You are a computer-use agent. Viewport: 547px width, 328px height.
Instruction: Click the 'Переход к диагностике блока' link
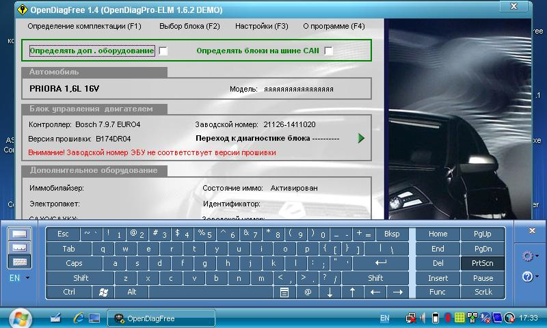click(x=267, y=138)
